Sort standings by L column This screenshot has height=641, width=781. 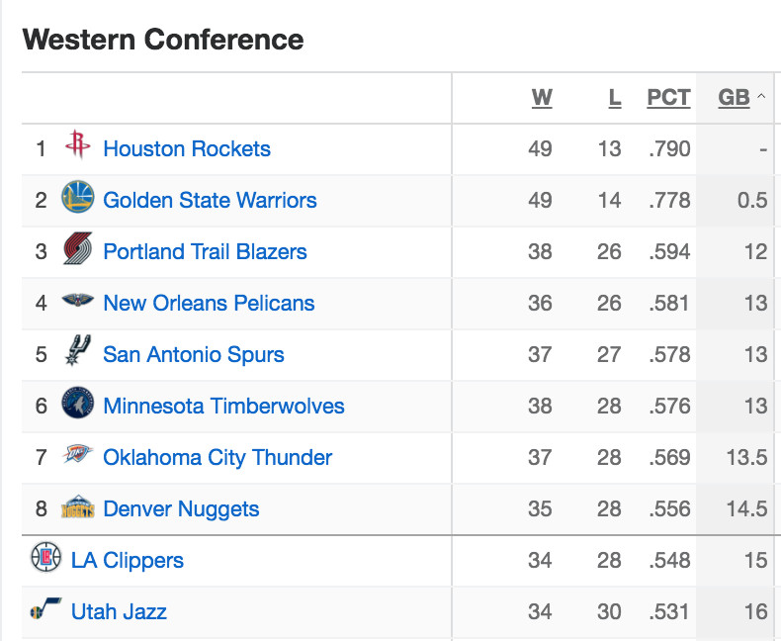615,97
